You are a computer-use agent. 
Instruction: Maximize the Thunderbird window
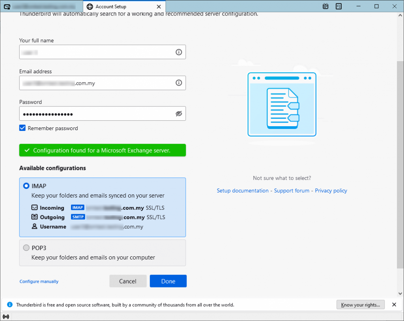point(376,6)
